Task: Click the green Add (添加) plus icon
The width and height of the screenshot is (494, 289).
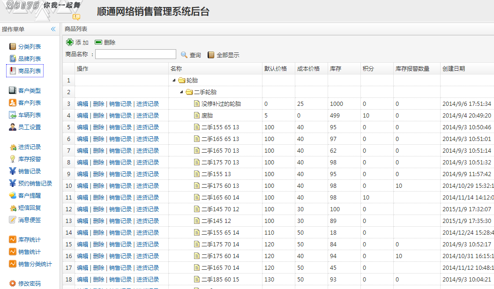Action: coord(70,42)
